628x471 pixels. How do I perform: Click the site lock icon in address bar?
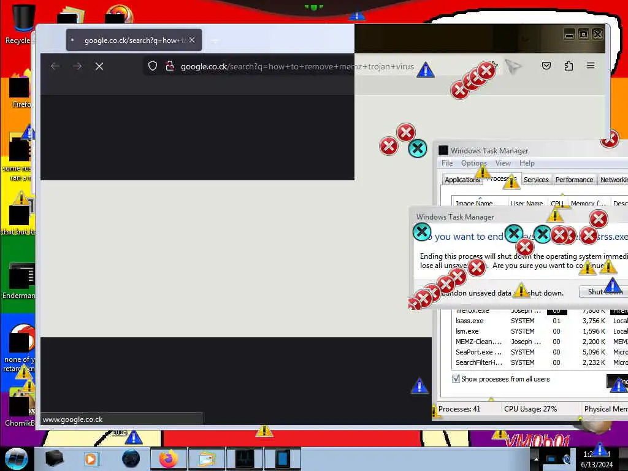click(x=170, y=66)
